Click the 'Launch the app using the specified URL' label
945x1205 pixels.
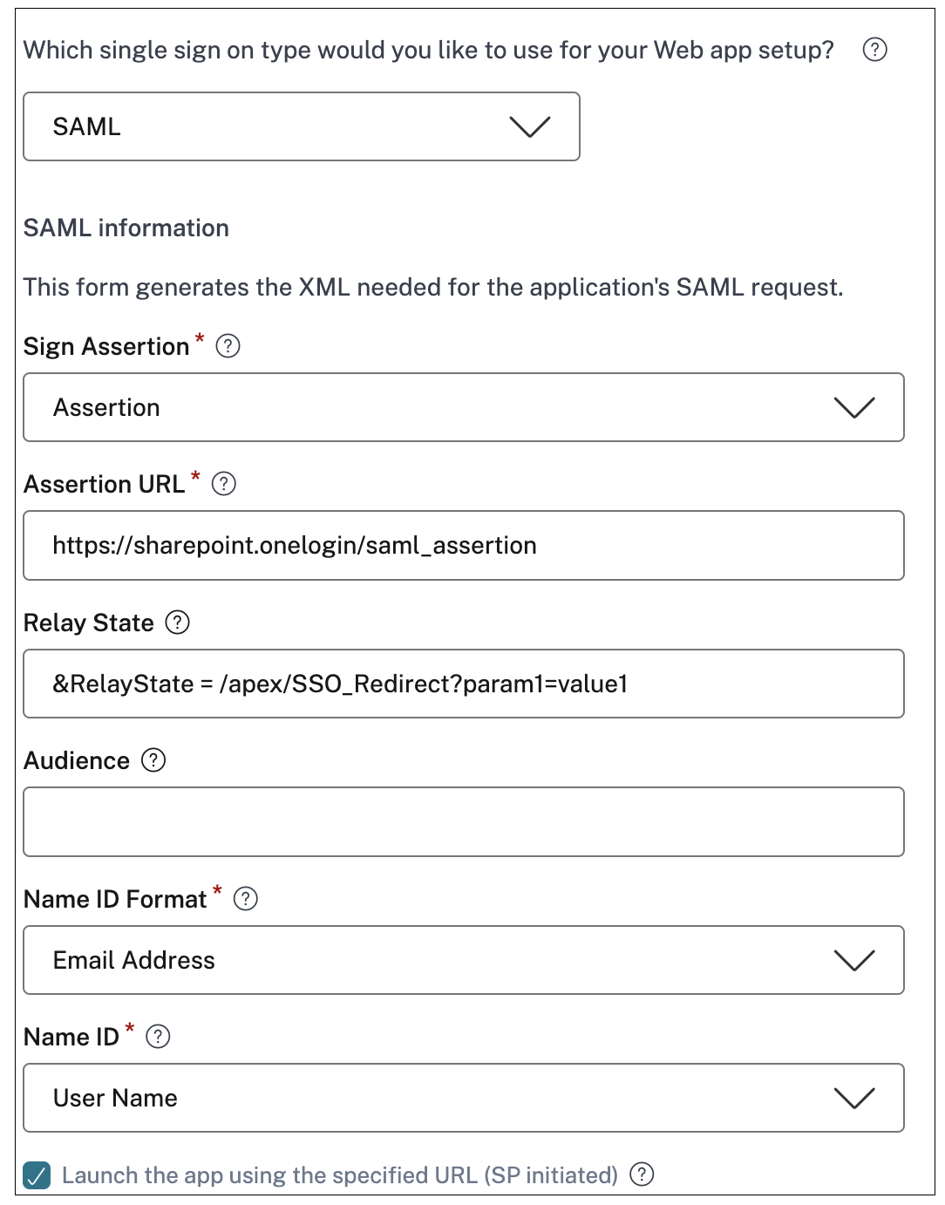[340, 1175]
